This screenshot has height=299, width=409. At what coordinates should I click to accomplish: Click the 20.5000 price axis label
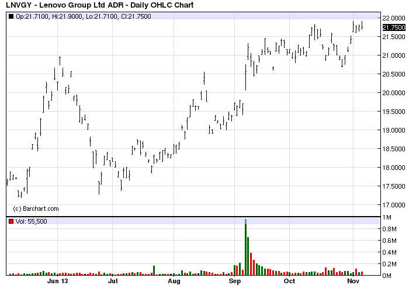(x=394, y=74)
